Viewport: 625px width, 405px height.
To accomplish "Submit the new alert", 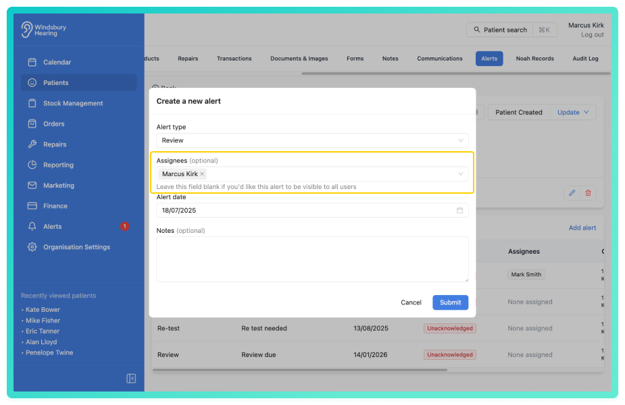I will click(x=451, y=302).
